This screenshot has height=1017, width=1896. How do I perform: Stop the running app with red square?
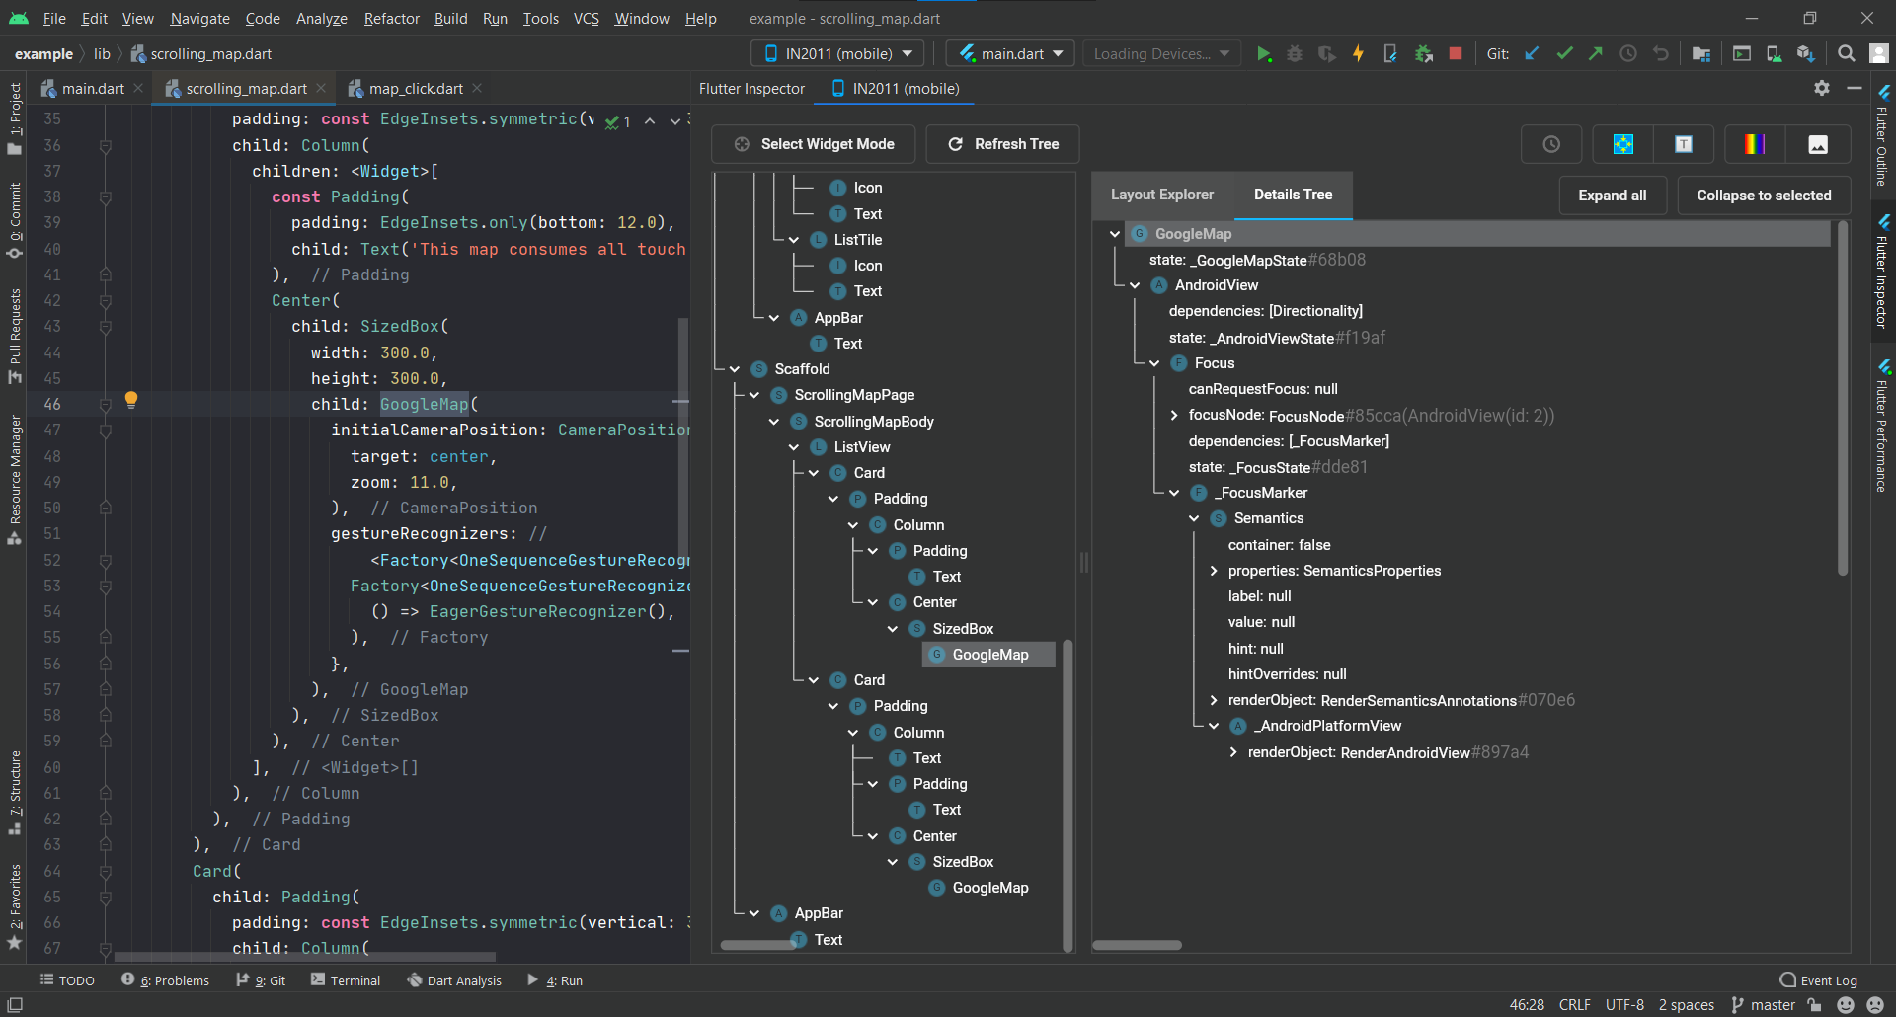click(1455, 54)
